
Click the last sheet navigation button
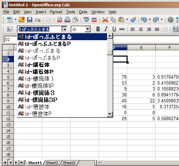(22, 163)
